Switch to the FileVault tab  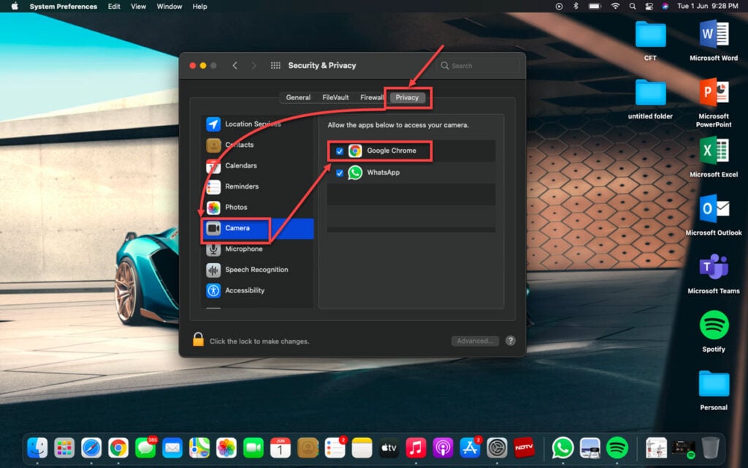[335, 97]
